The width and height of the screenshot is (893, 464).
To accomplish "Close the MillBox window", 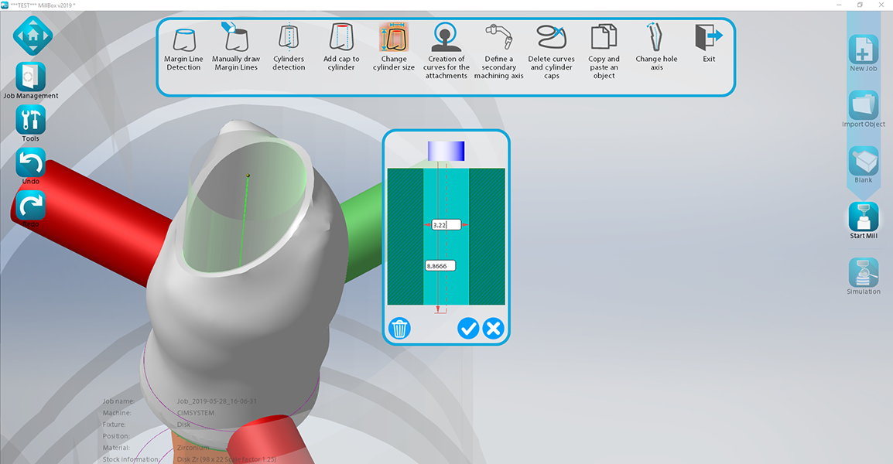I will 881,5.
